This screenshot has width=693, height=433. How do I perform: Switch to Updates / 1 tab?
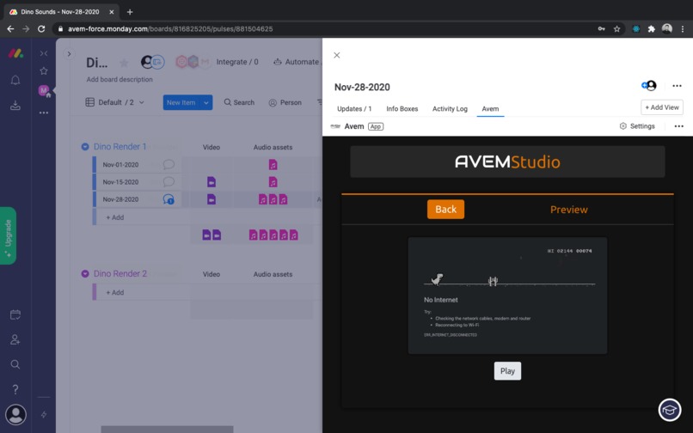pos(354,109)
